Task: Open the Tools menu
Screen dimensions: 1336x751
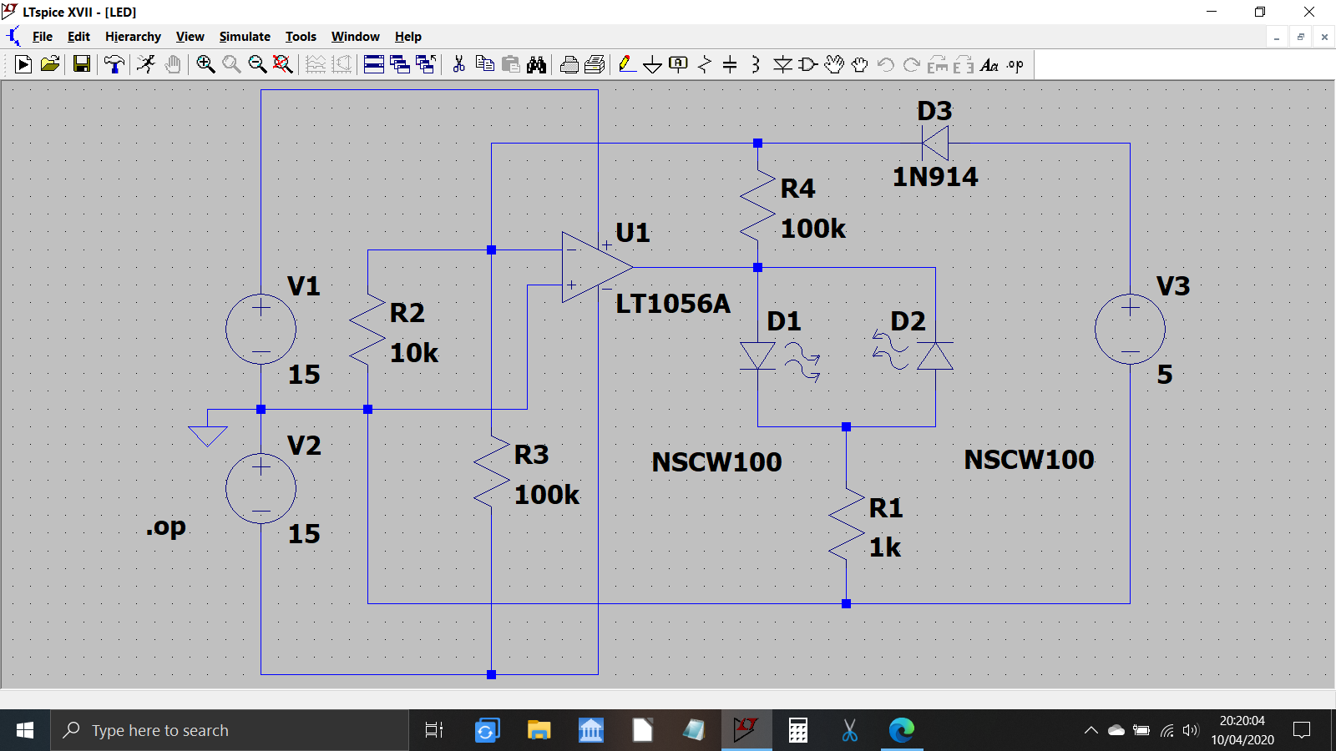Action: (301, 37)
